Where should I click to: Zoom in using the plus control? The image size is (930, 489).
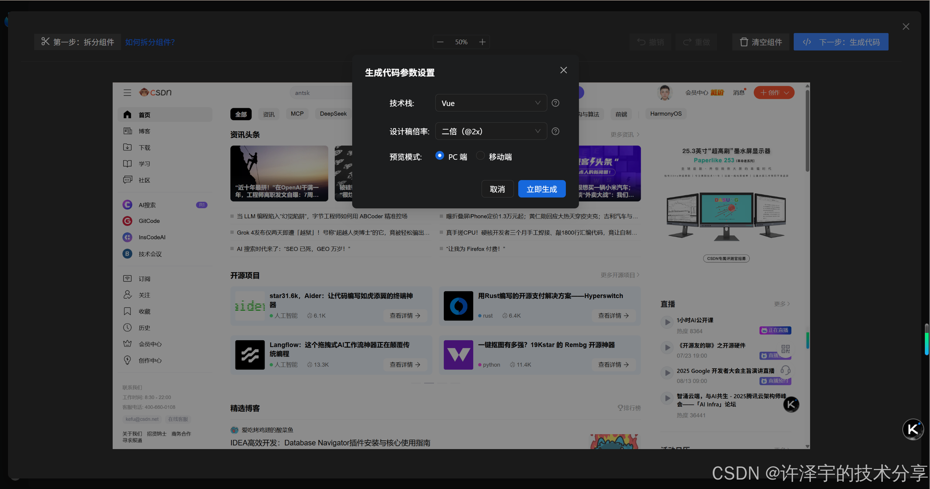(482, 41)
